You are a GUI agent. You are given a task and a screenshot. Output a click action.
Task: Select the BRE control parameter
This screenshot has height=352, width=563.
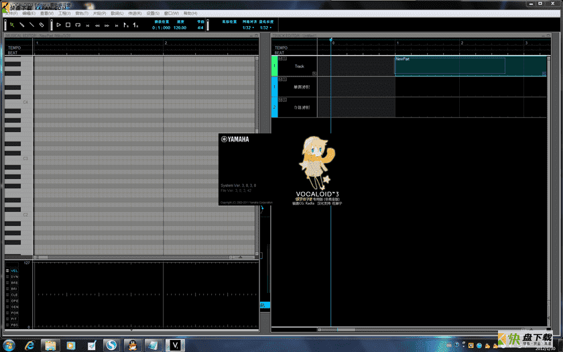tap(14, 283)
